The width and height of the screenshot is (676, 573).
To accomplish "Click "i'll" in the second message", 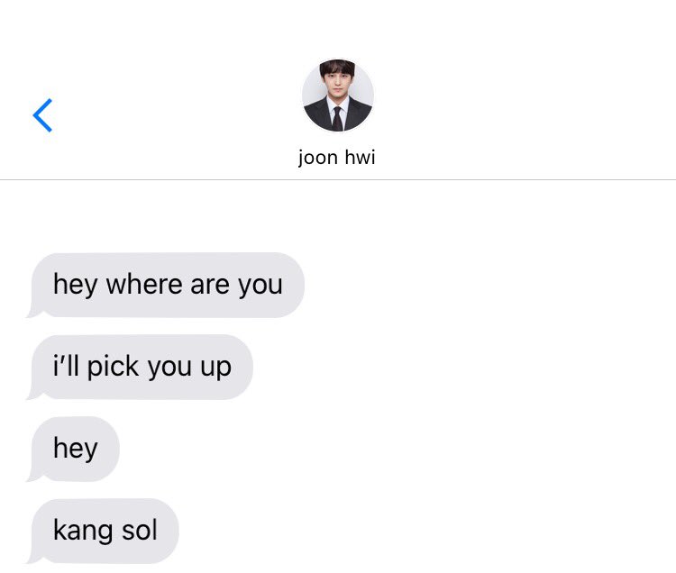I will [66, 366].
